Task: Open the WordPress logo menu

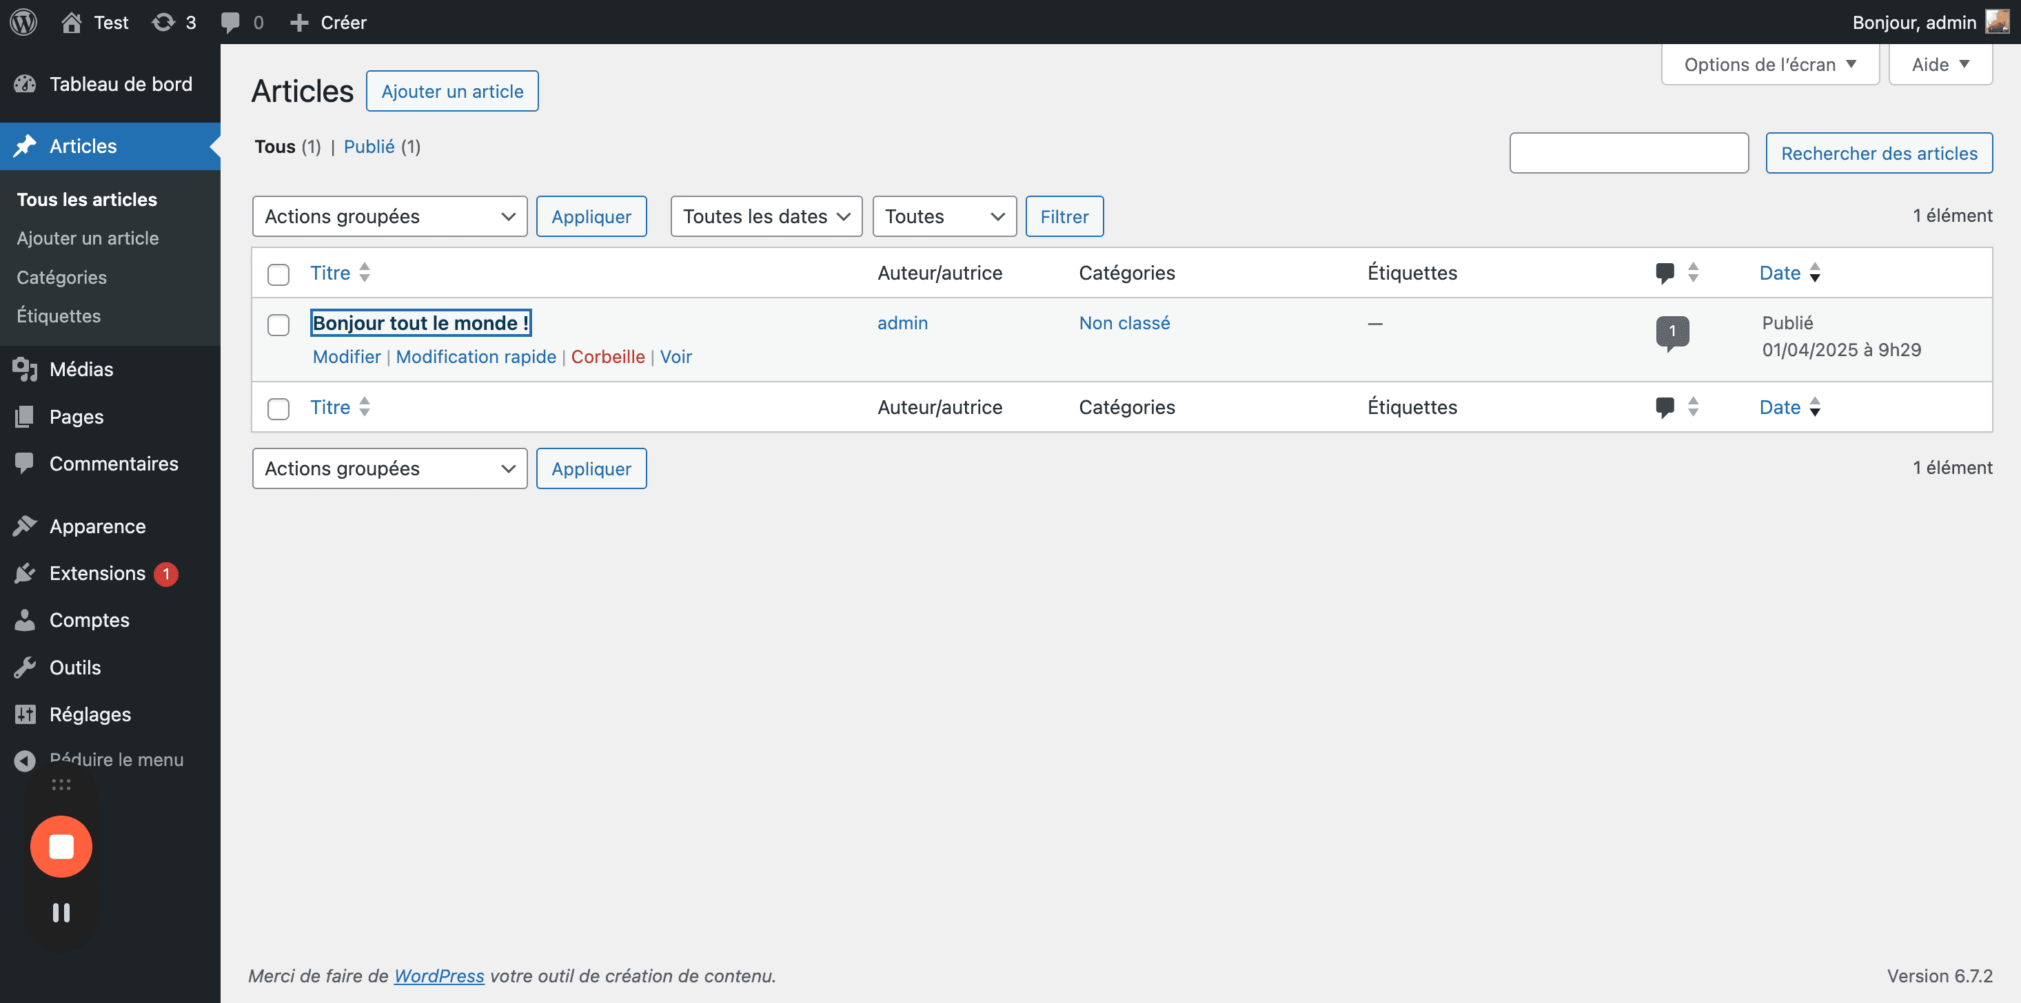Action: (23, 22)
